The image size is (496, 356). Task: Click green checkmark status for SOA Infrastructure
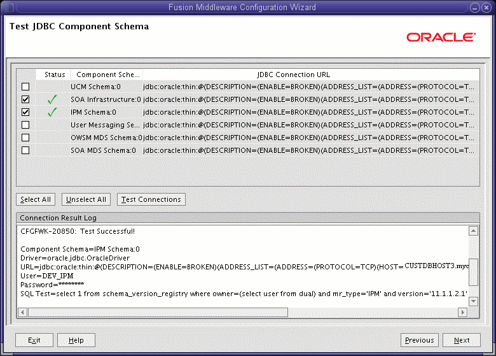52,99
